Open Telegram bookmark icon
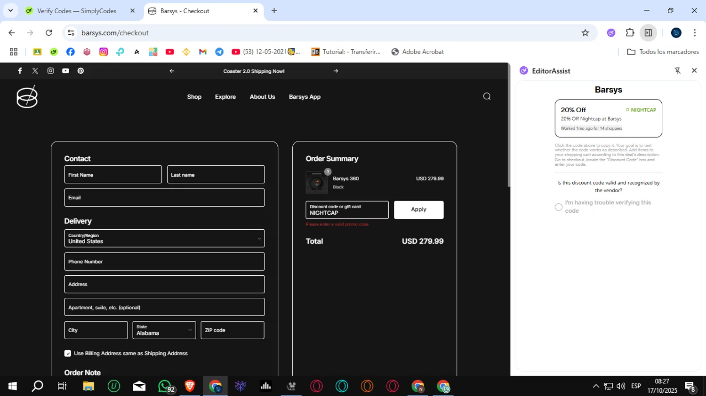The width and height of the screenshot is (706, 396). 219,52
